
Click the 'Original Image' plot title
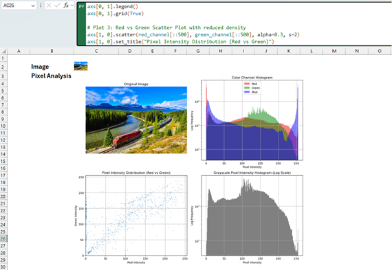[x=136, y=85]
